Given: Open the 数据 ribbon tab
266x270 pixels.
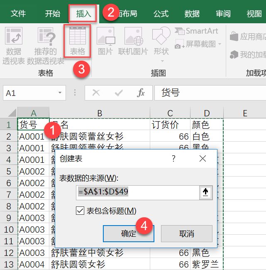Looking at the screenshot, I should 192,14.
